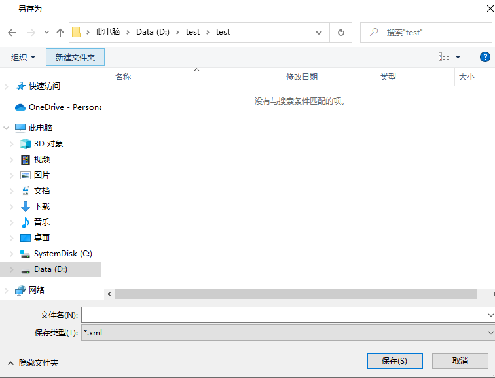The height and width of the screenshot is (378, 495).
Task: Open the save type *.xml dropdown
Action: [x=288, y=333]
